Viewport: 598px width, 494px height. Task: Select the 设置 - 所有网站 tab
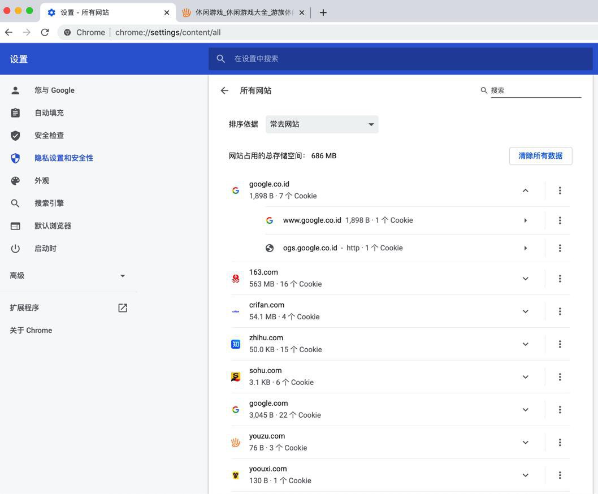[108, 12]
